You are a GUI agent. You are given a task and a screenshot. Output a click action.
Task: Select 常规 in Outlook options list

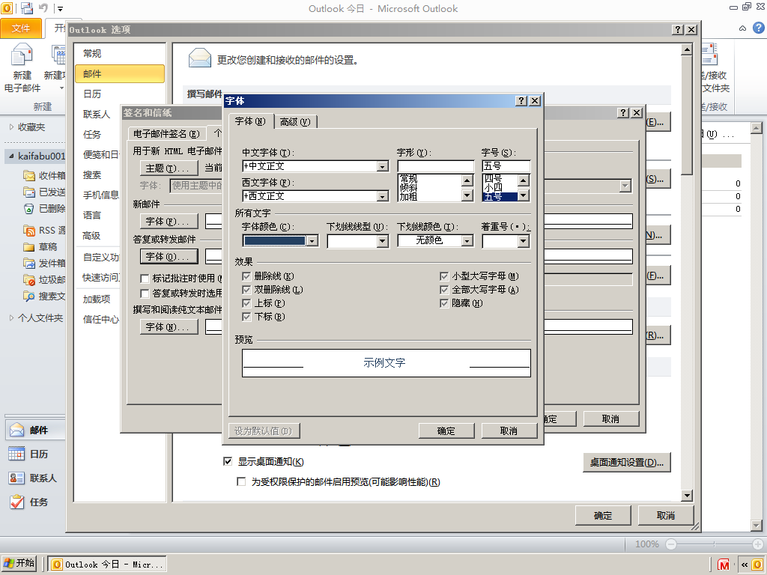pos(120,53)
